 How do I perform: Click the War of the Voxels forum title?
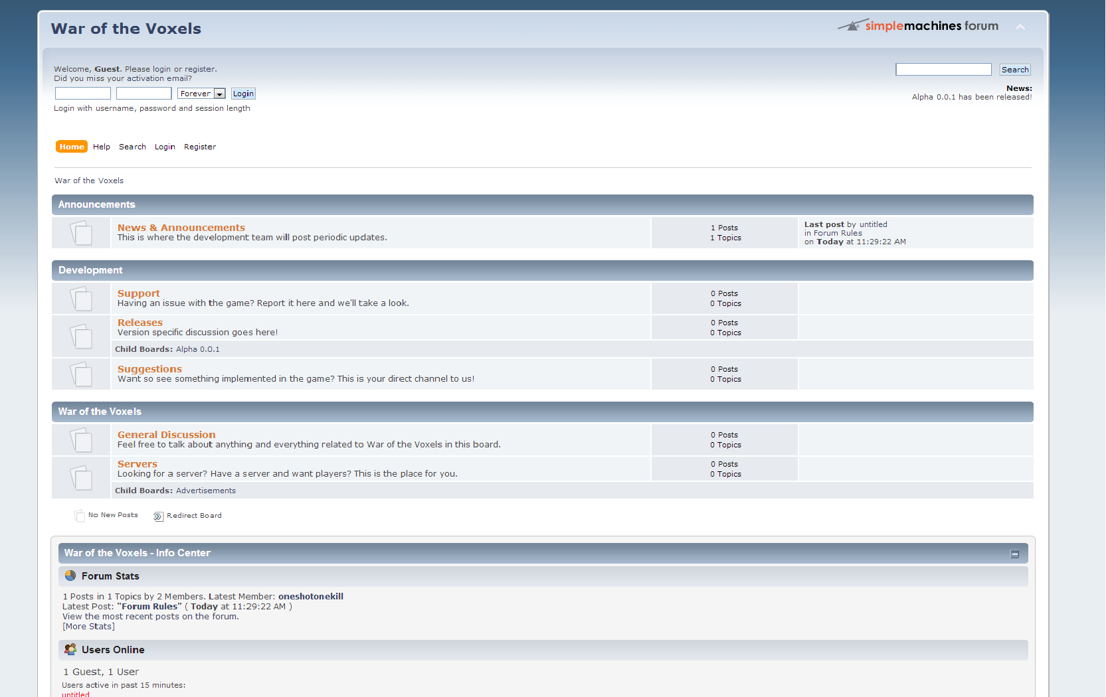click(126, 29)
